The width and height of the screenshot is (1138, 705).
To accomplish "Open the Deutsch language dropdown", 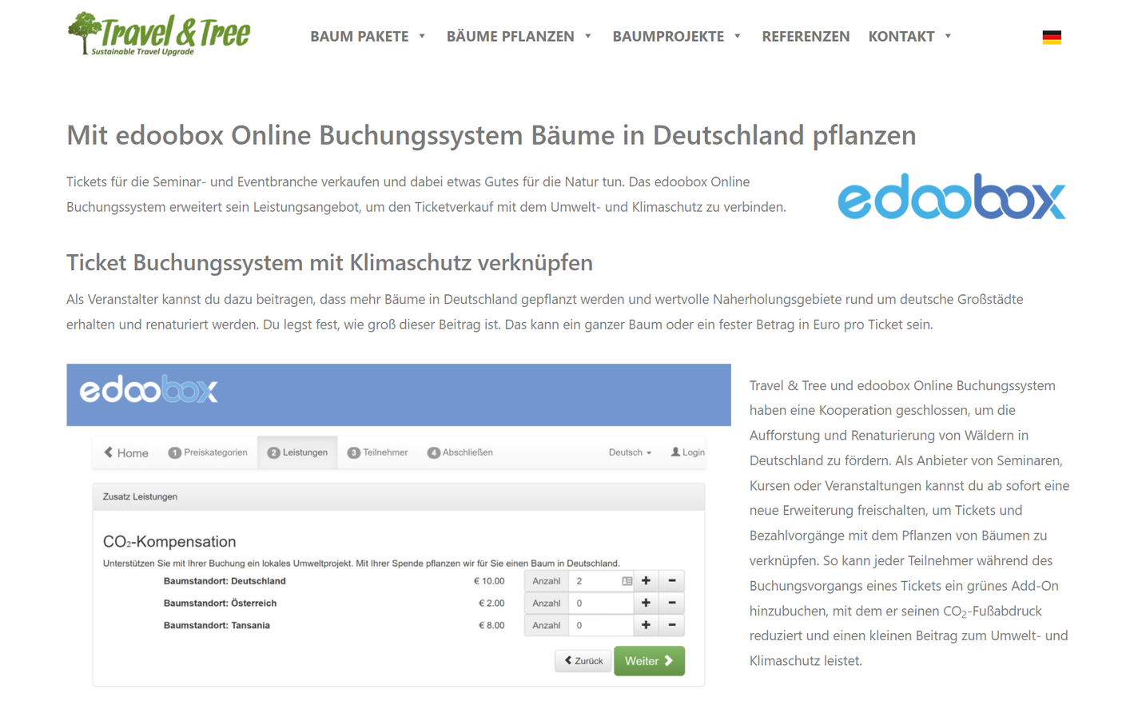I will [x=630, y=452].
